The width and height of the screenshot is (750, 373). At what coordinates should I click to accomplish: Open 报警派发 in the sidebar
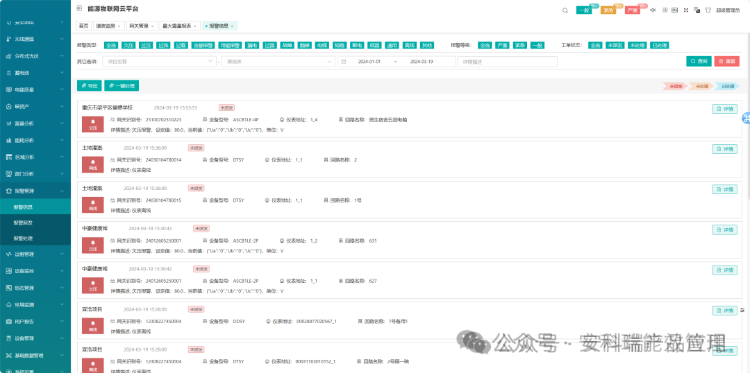(x=24, y=223)
